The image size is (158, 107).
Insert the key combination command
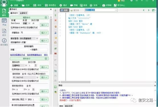coord(44,33)
